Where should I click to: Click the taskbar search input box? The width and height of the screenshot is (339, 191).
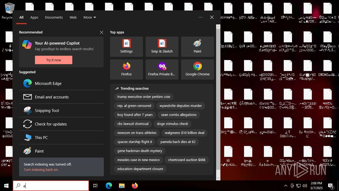pyautogui.click(x=51, y=186)
